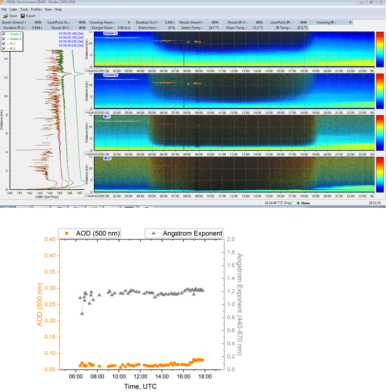Open the Profiles menu
The width and height of the screenshot is (388, 392).
pyautogui.click(x=36, y=9)
